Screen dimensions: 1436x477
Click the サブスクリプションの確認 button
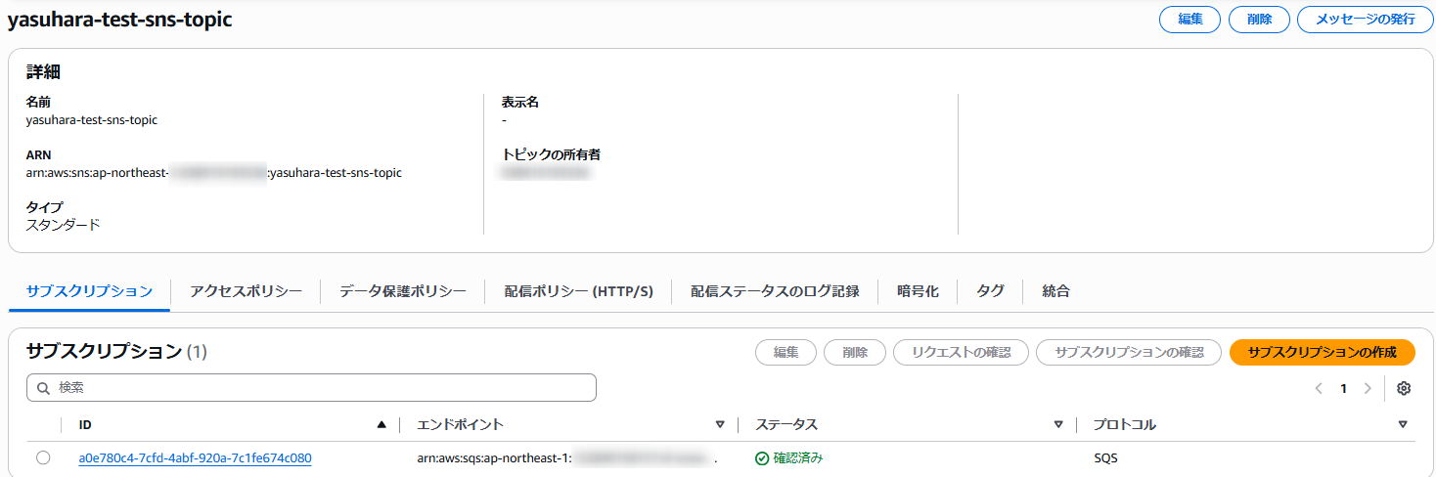coord(1129,353)
